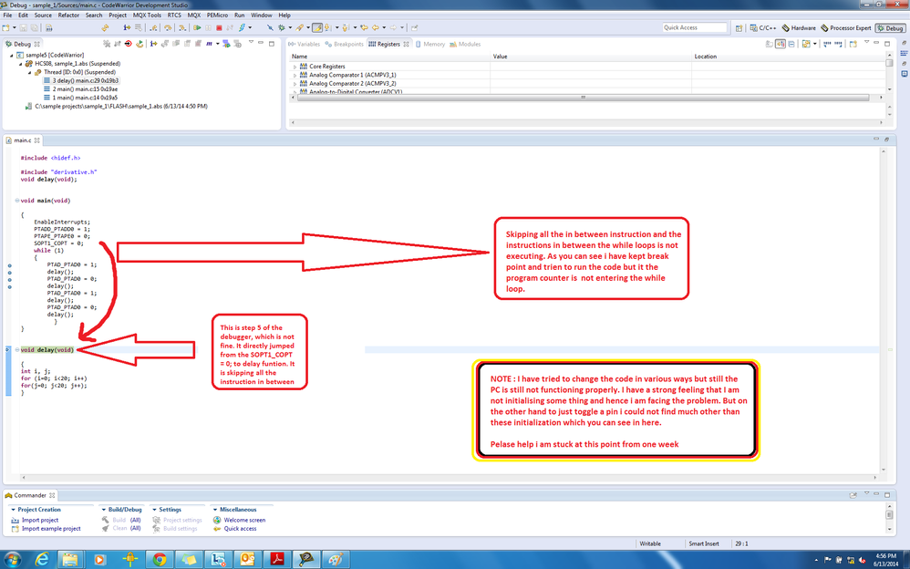This screenshot has width=910, height=569.
Task: Collapse the Project Creation section
Action: 13,509
